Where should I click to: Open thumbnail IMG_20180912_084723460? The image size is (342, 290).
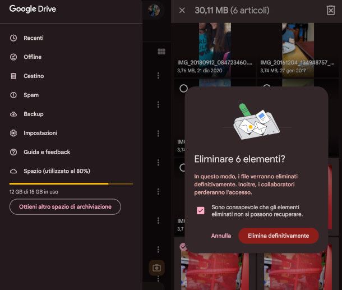pyautogui.click(x=215, y=50)
